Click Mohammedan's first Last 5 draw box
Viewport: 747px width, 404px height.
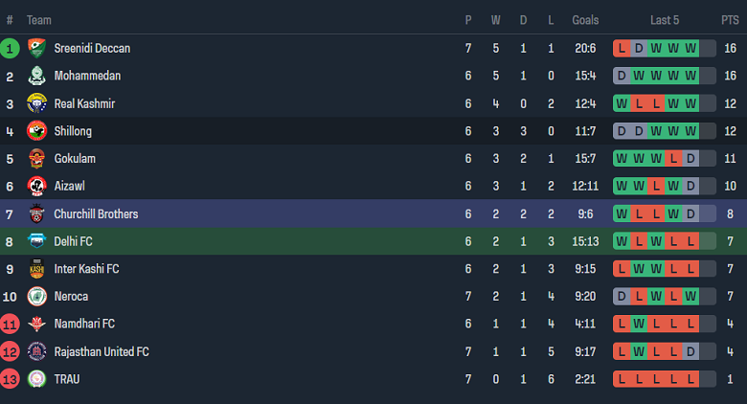click(x=622, y=76)
